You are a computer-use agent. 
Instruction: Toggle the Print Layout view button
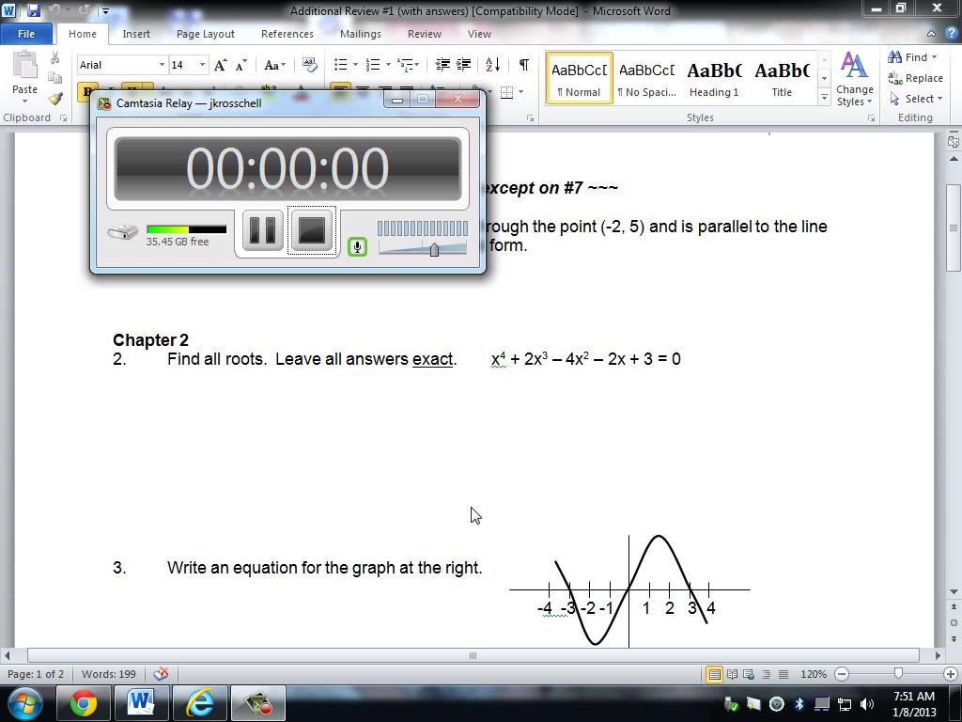714,674
